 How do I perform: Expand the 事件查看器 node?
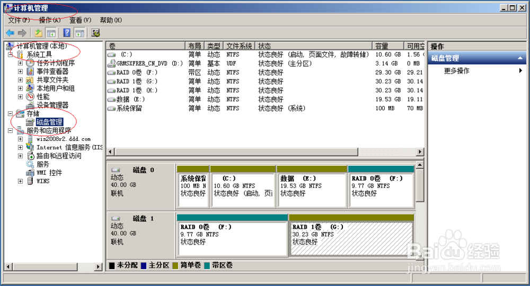20,71
